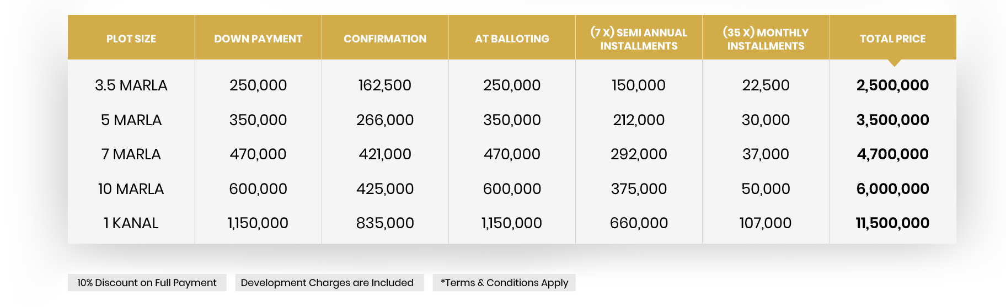Click the 7 Marla row label

point(131,154)
